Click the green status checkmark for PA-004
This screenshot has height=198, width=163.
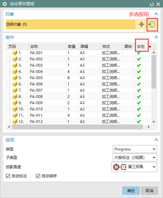coord(139,72)
